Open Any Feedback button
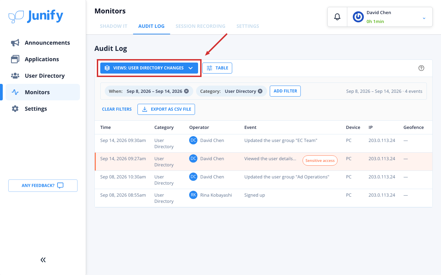The image size is (441, 275). point(43,186)
